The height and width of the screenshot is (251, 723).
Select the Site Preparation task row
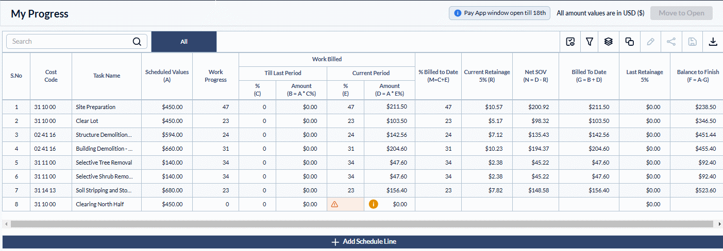click(x=95, y=107)
